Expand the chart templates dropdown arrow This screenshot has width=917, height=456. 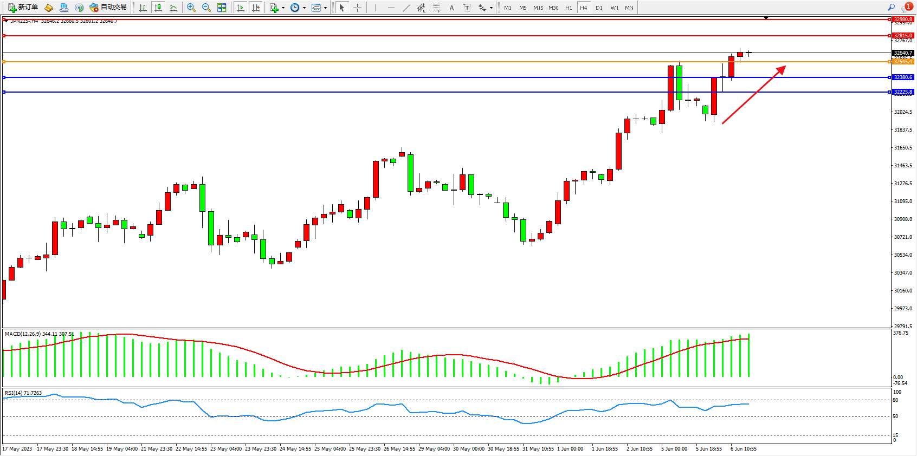pos(325,8)
